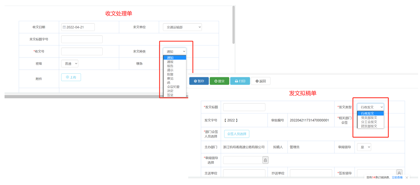Choose 报告 in the 来文种类 list
The height and width of the screenshot is (185, 420).
click(170, 66)
